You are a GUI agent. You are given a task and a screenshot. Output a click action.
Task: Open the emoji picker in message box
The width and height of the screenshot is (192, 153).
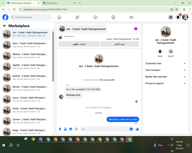coord(131,129)
